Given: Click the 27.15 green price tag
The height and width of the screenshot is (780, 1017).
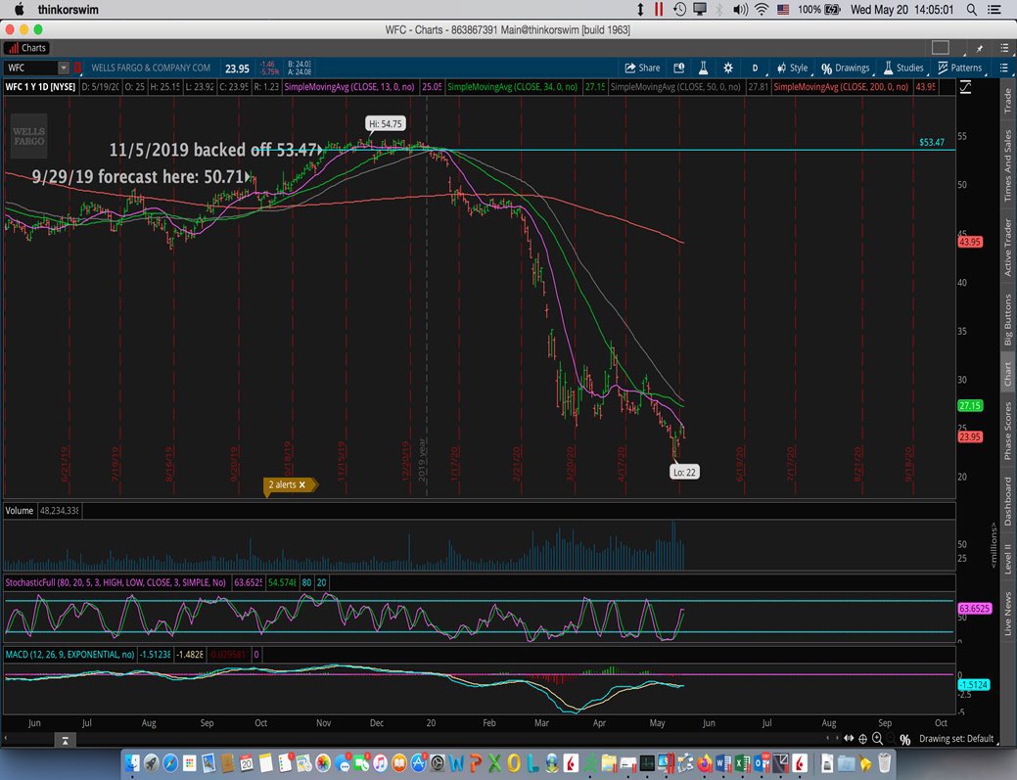Looking at the screenshot, I should click(970, 406).
